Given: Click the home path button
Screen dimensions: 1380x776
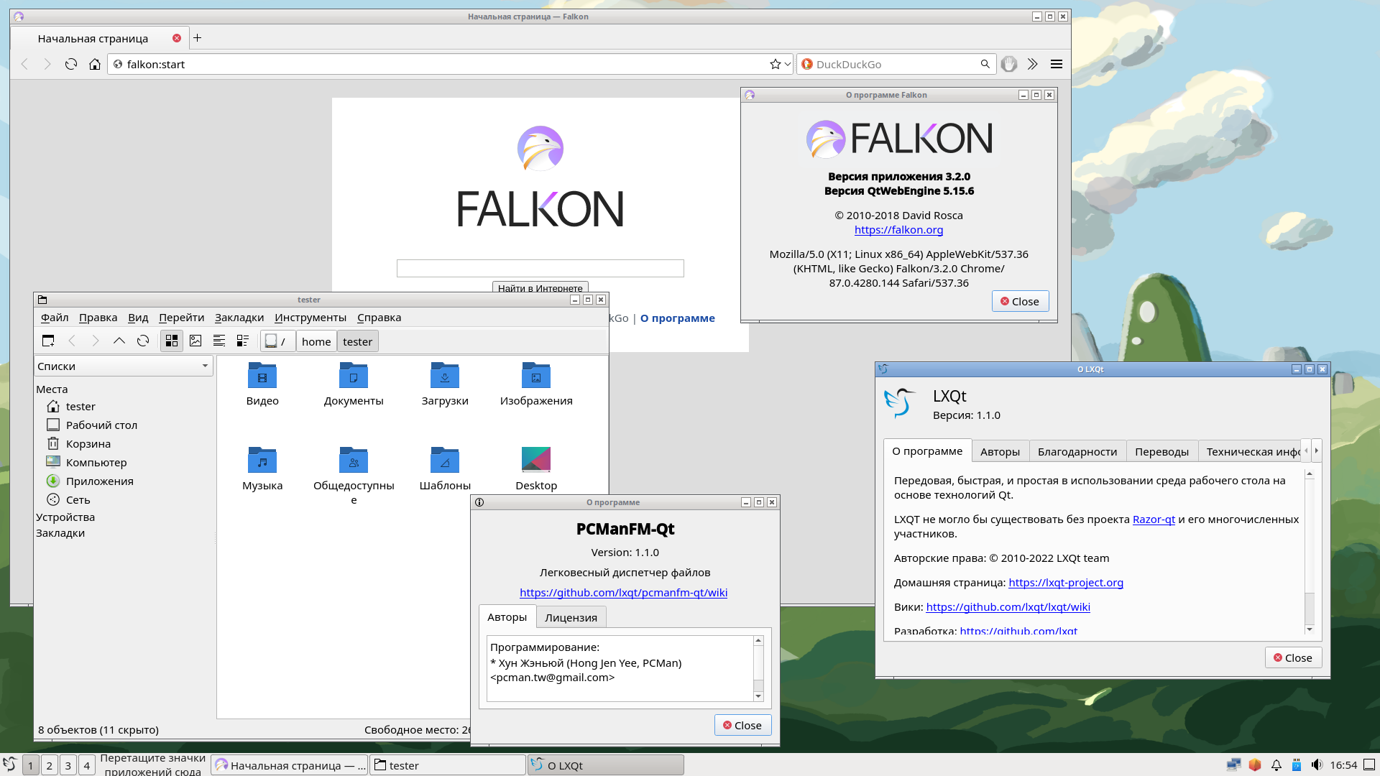Looking at the screenshot, I should [316, 341].
